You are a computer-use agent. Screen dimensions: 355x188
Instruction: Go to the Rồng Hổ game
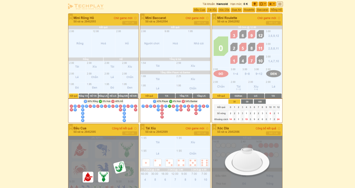coord(276,10)
